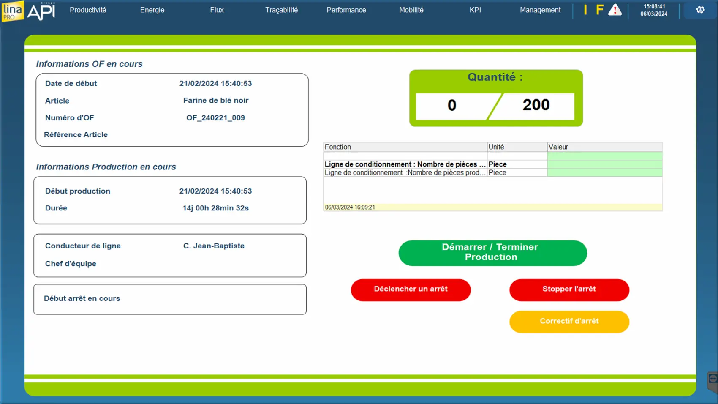
Task: Click the orange Correctif d'arrêt button
Action: pos(569,322)
